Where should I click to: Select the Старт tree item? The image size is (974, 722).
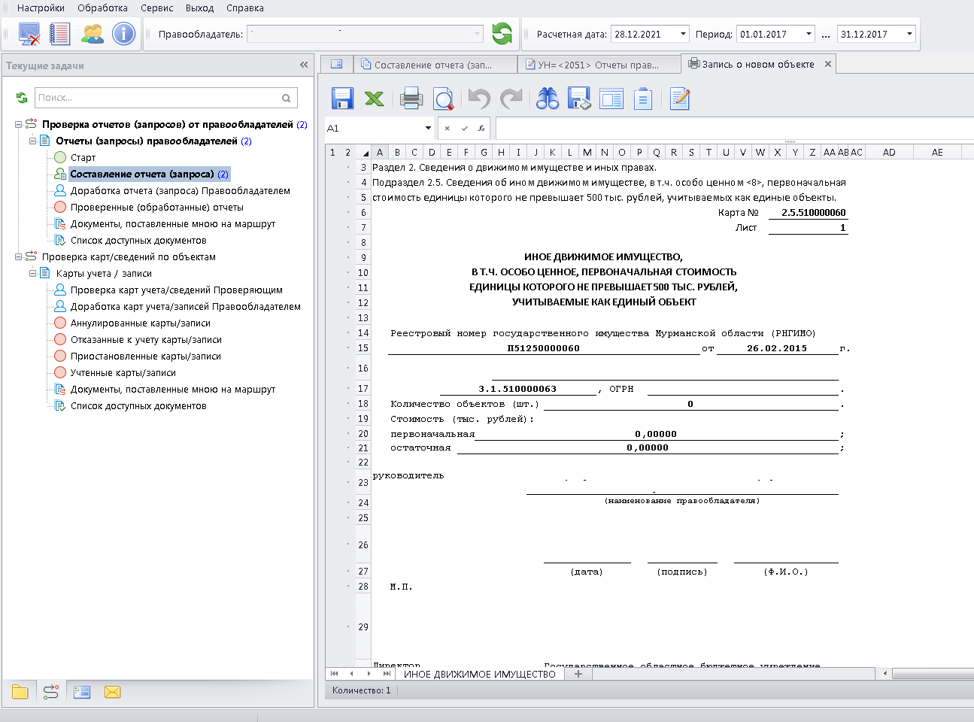[x=83, y=158]
